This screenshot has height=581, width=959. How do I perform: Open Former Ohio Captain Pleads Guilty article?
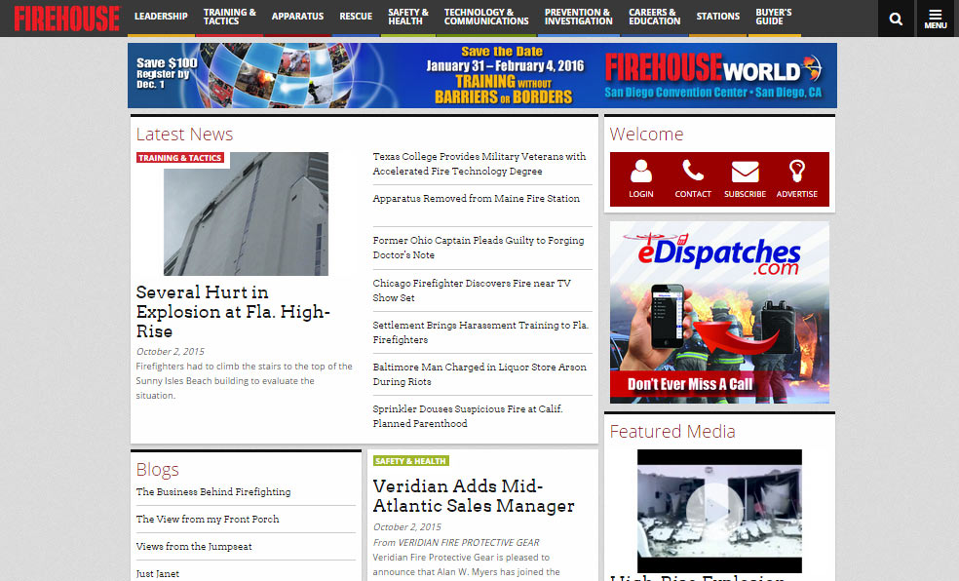[x=479, y=248]
